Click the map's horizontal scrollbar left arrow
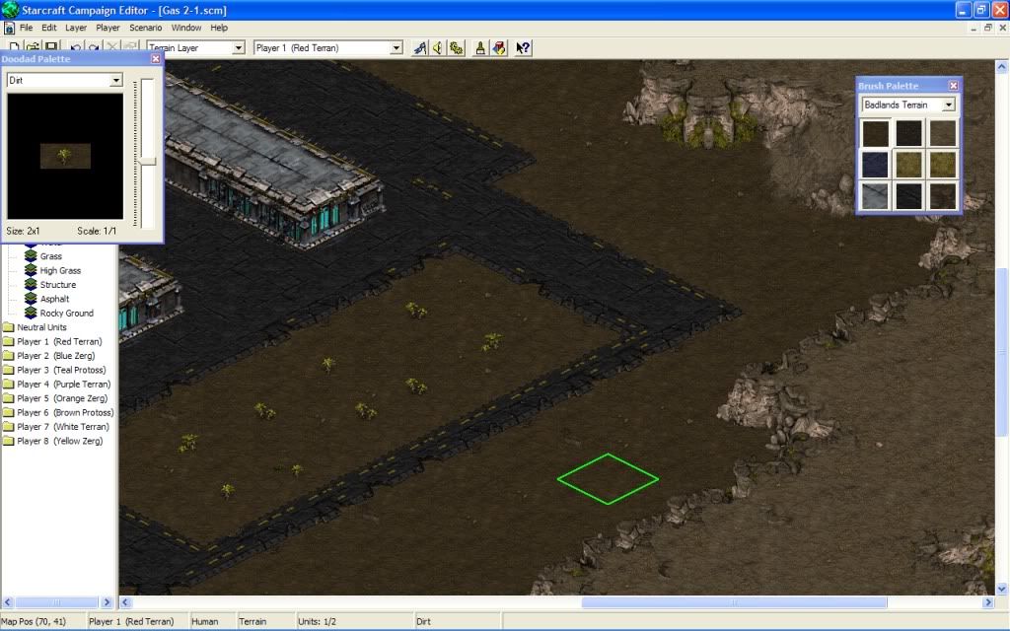The width and height of the screenshot is (1010, 631). click(126, 602)
